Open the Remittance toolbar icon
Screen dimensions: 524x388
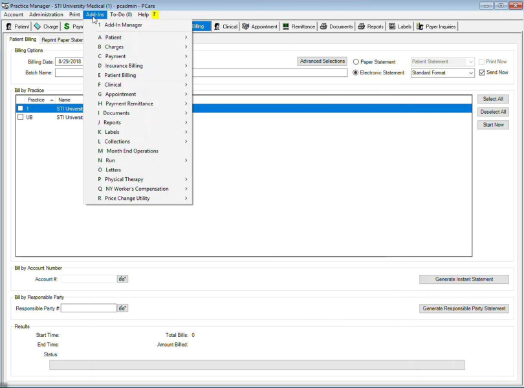point(299,27)
